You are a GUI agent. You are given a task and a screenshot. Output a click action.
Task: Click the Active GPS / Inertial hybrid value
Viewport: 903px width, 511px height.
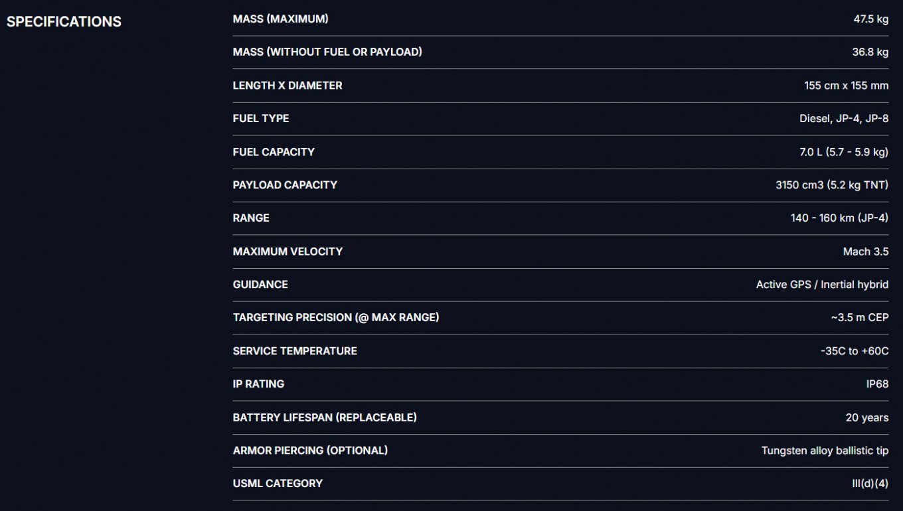[822, 285]
